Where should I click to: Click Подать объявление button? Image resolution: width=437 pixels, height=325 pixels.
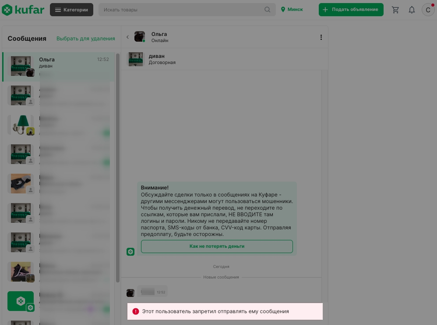click(351, 10)
